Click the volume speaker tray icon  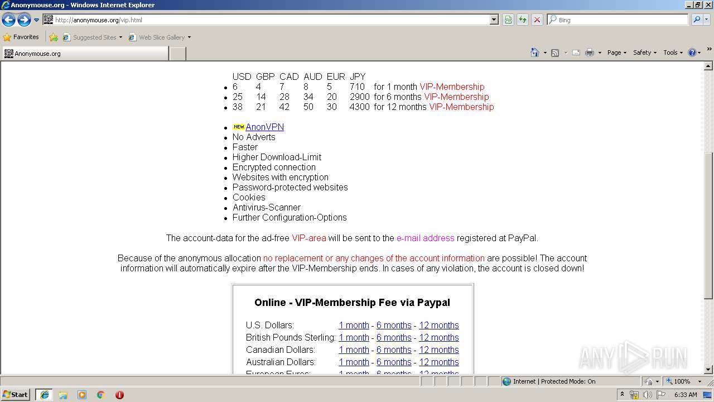click(647, 395)
